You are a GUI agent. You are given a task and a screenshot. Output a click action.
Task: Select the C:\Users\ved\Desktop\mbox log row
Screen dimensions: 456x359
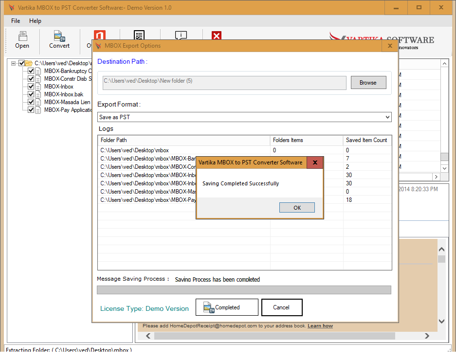[245, 150]
